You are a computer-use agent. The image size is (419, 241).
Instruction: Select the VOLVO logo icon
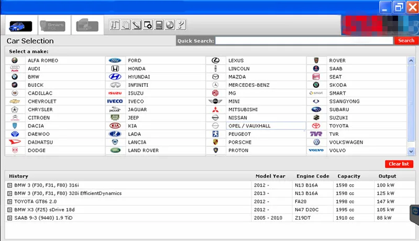click(316, 151)
